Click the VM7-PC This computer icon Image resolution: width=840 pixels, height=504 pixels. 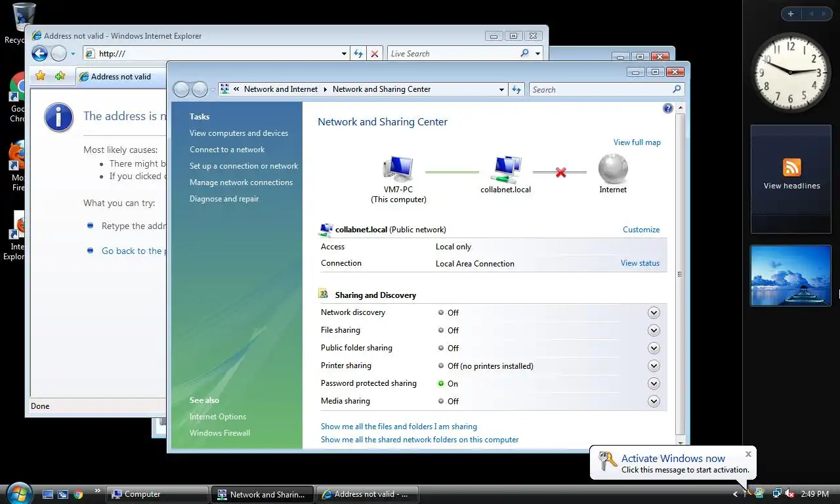398,169
